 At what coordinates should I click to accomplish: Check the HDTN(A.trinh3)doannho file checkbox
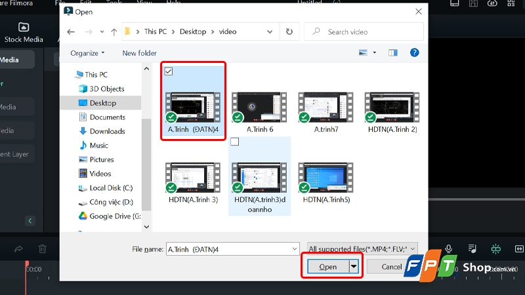[235, 142]
